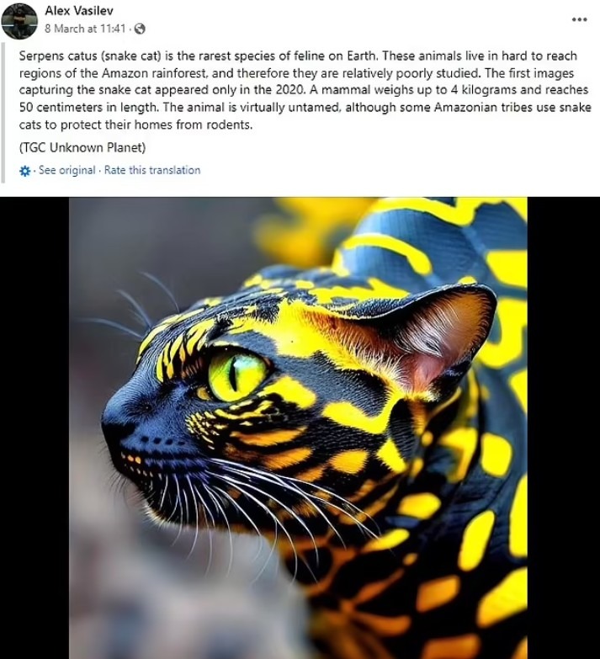Viewport: 600px width, 659px height.
Task: Open the three-dot post options menu
Action: (x=579, y=19)
